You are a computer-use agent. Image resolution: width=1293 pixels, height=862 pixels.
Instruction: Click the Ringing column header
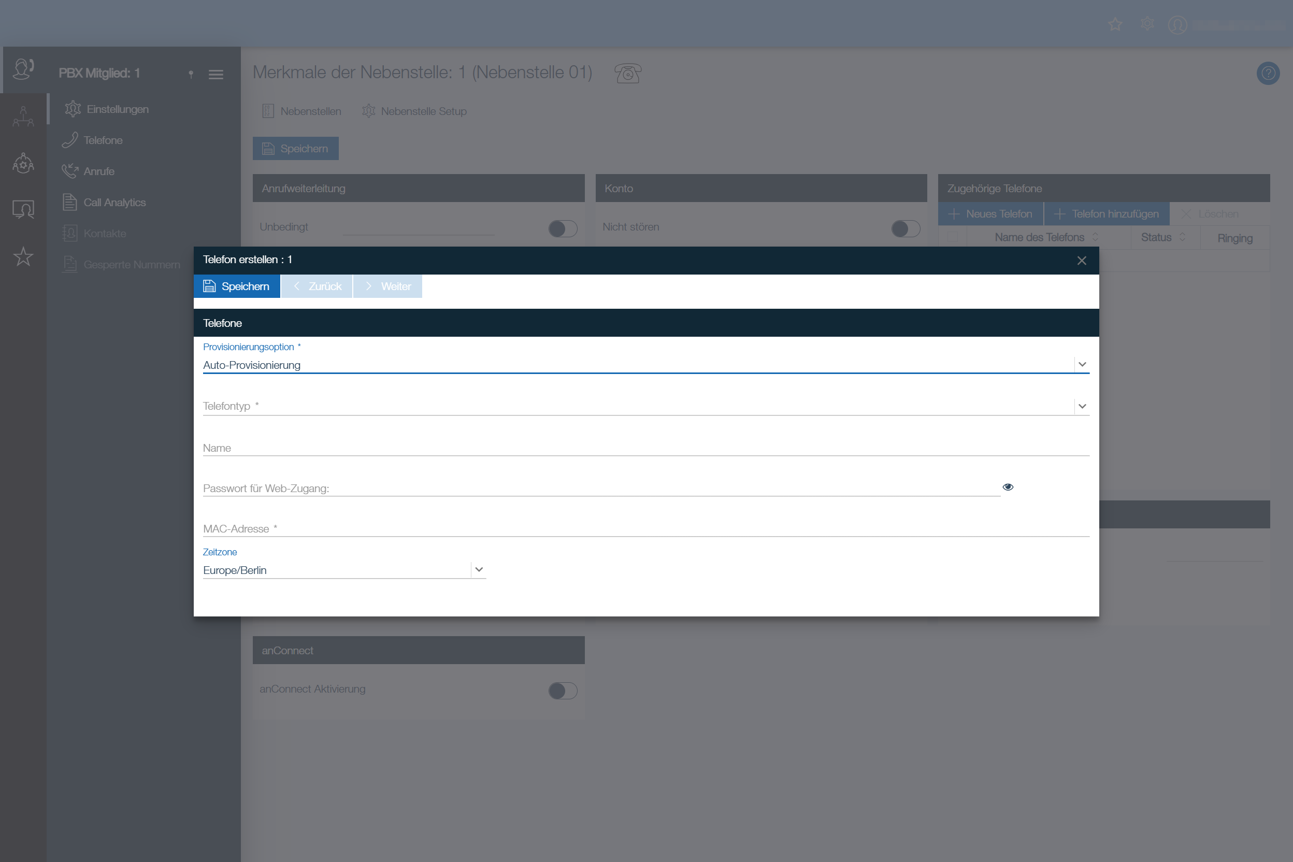(x=1235, y=238)
